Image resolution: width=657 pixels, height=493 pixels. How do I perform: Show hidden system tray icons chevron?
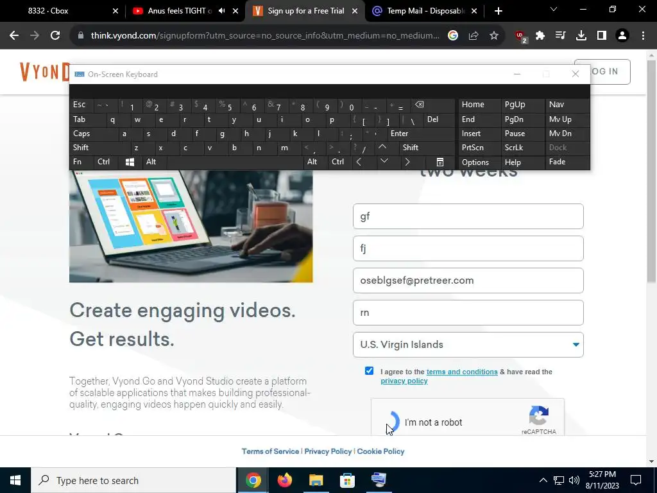pos(543,480)
